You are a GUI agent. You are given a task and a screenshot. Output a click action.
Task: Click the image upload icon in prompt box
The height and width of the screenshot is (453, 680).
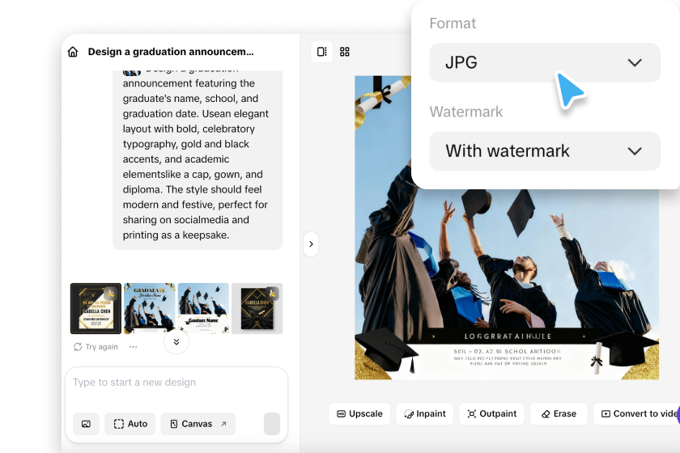(86, 424)
